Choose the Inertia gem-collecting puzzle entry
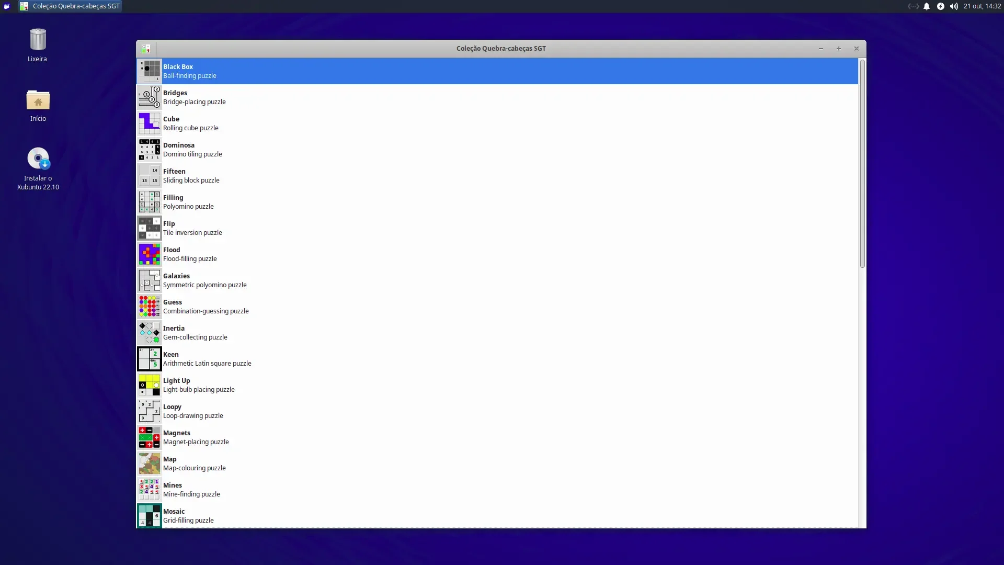The image size is (1004, 565). pyautogui.click(x=497, y=333)
